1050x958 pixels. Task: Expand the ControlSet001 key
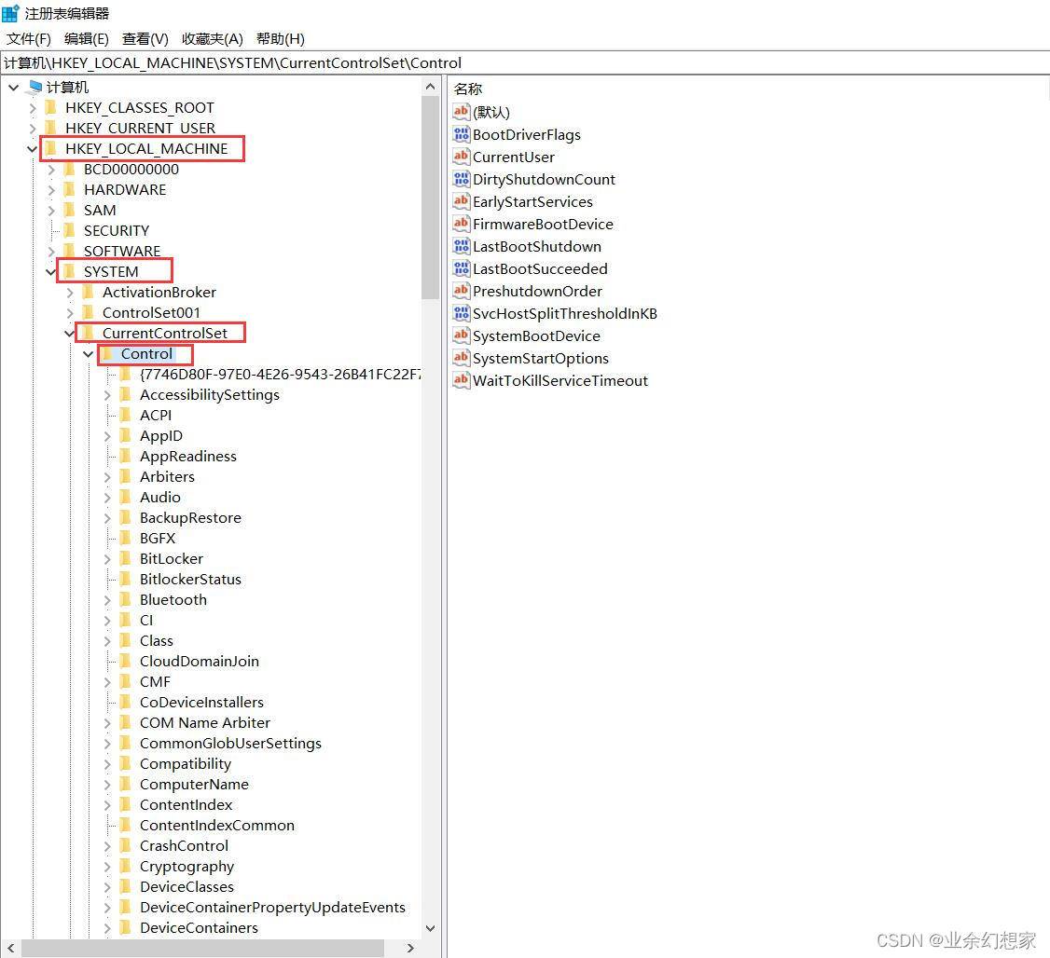coord(70,312)
